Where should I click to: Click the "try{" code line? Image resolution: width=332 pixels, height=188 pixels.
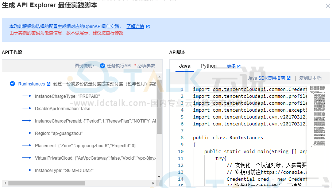pos(221,159)
